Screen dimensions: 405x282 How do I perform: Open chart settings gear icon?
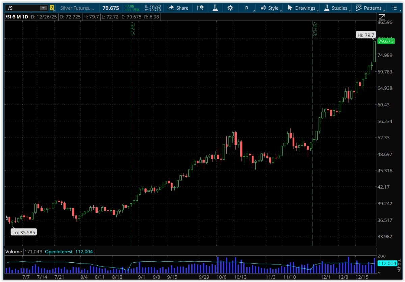point(230,8)
